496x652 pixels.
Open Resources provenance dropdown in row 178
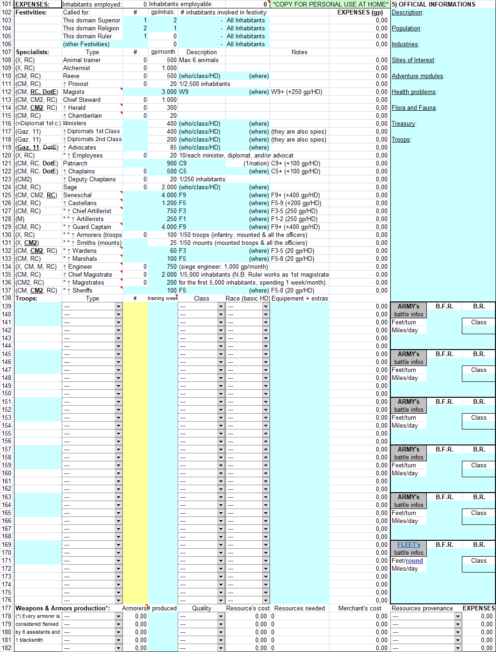point(458,616)
